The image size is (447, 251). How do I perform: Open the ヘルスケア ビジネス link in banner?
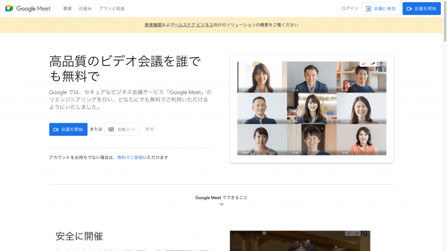[x=194, y=25]
